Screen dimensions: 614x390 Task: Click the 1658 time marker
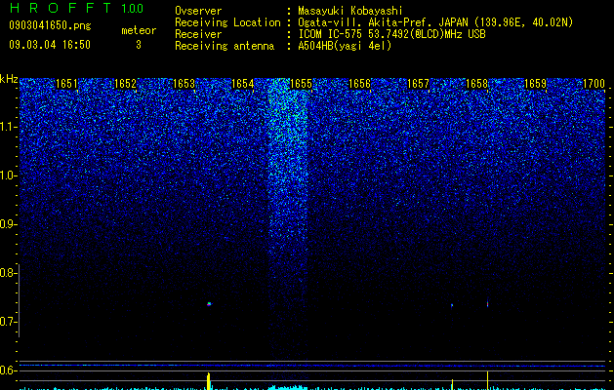[477, 84]
